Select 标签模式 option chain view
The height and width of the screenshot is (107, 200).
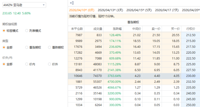coord(4,31)
